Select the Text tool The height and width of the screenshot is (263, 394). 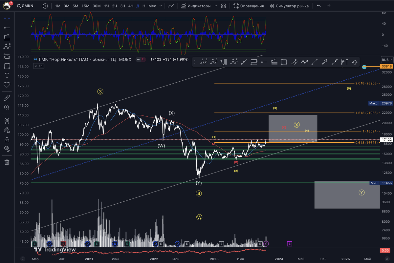(7, 75)
